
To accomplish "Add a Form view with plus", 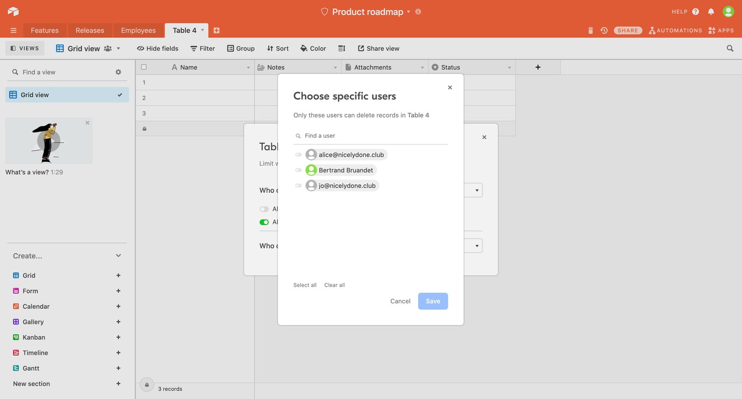I will [118, 291].
